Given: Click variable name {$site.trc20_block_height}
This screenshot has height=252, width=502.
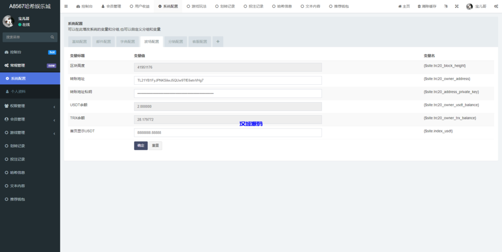Looking at the screenshot, I should [444, 65].
